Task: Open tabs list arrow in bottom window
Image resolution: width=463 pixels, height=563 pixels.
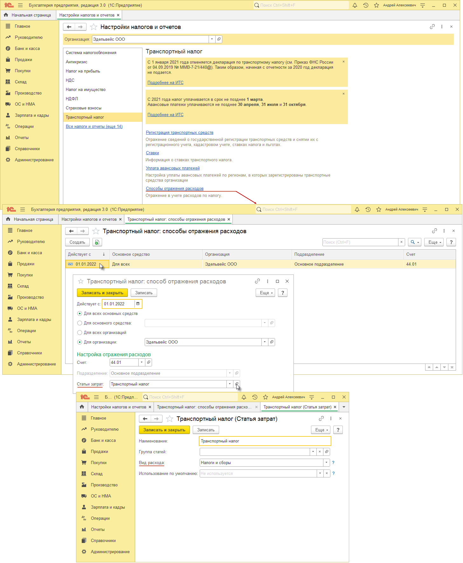Action: pyautogui.click(x=344, y=407)
